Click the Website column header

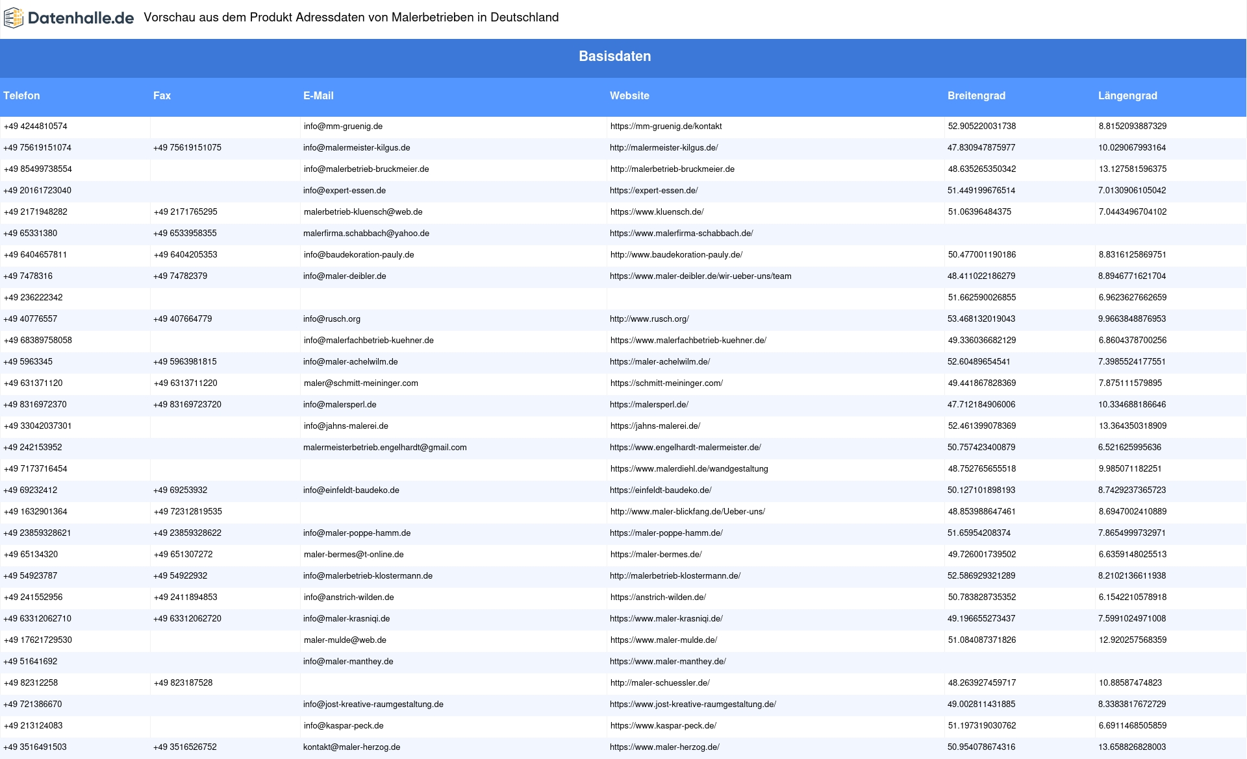click(629, 95)
